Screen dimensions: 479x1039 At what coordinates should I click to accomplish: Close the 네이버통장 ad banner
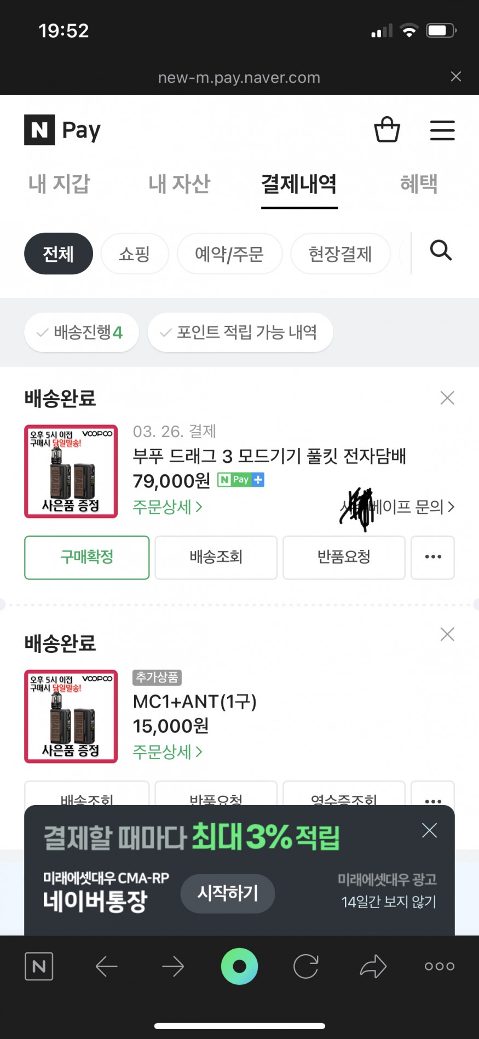click(x=430, y=830)
